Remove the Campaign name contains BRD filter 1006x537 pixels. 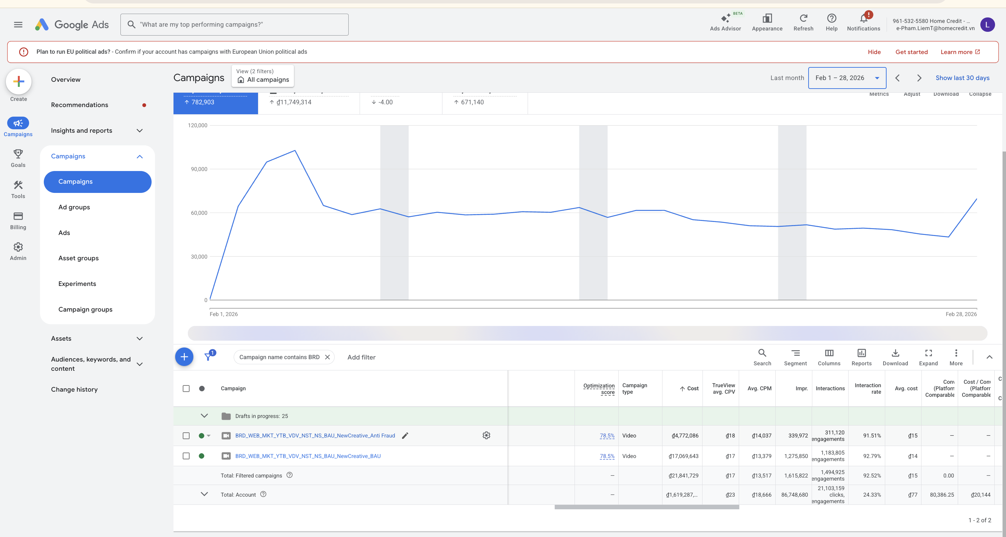pos(327,357)
